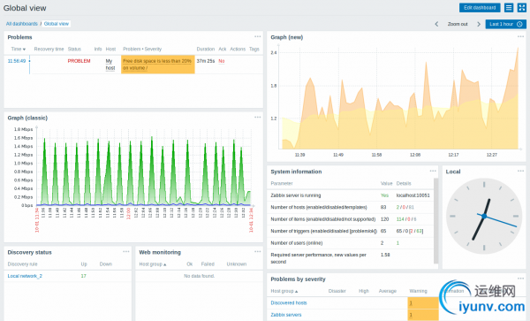530x321 pixels.
Task: Open Graph (new) widget three-dot menu
Action: tap(520, 36)
